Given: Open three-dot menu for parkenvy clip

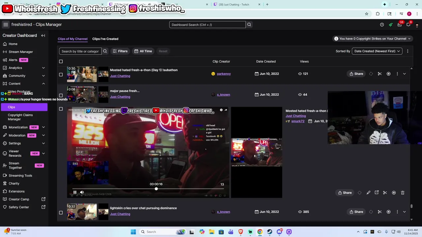Looking at the screenshot, I should (x=397, y=74).
